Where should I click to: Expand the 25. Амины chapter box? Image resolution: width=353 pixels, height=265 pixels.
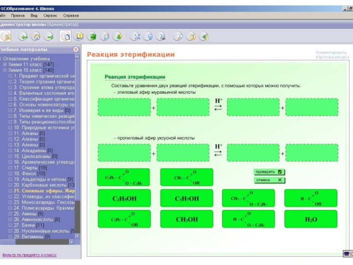coord(10,214)
